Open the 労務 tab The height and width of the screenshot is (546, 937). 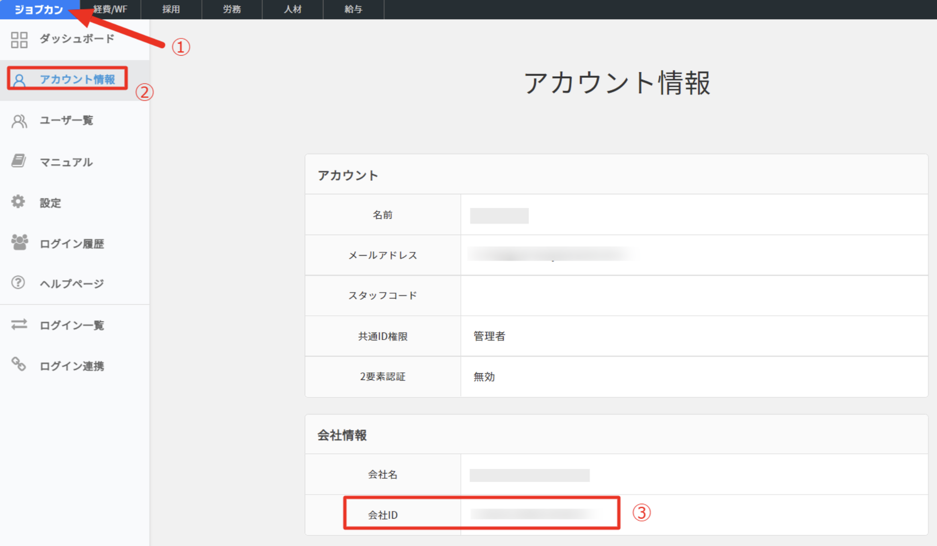click(232, 9)
